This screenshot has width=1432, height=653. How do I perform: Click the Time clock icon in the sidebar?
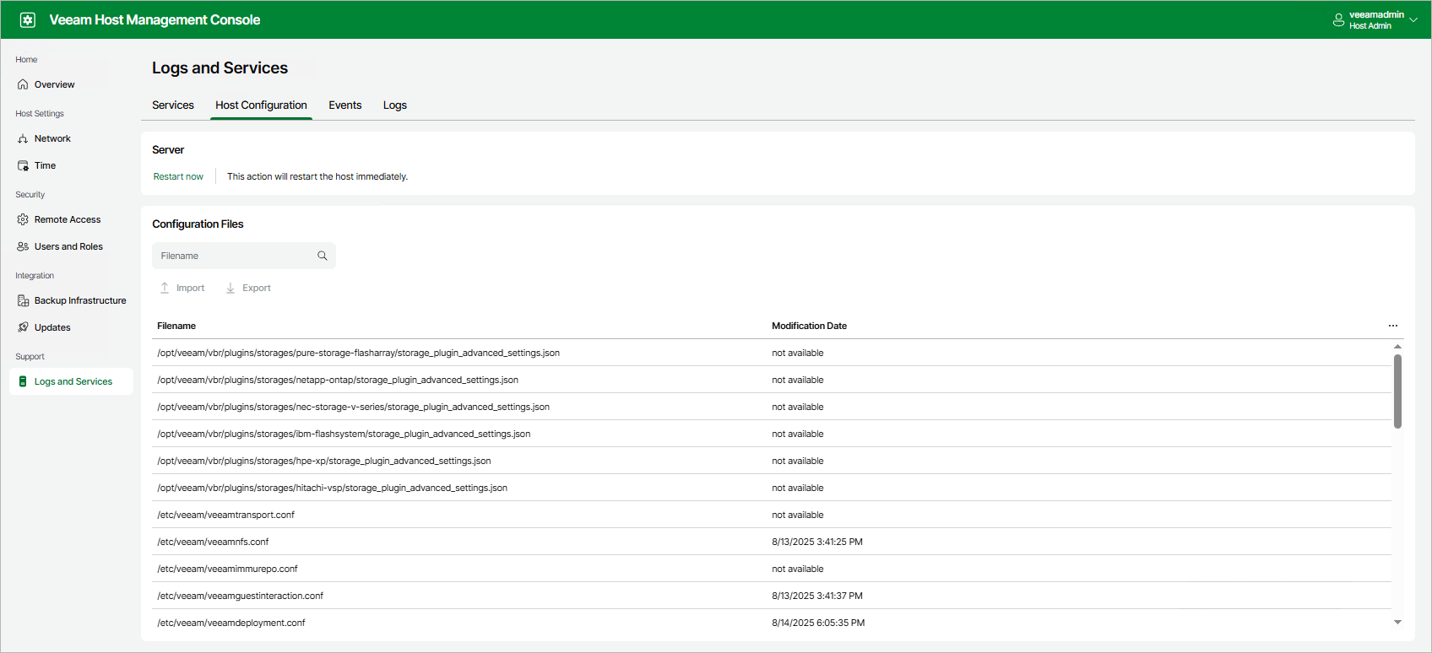[23, 165]
